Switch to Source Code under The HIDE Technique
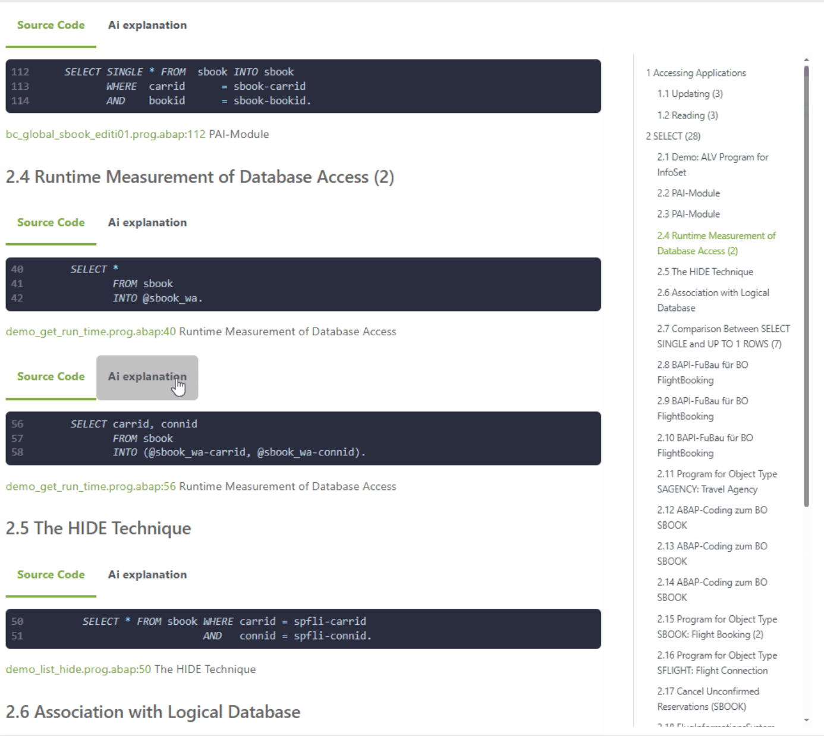This screenshot has height=736, width=824. [x=51, y=574]
